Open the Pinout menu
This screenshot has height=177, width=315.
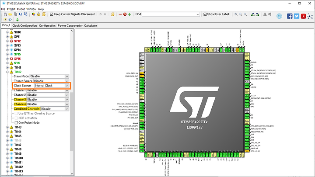click(21, 9)
